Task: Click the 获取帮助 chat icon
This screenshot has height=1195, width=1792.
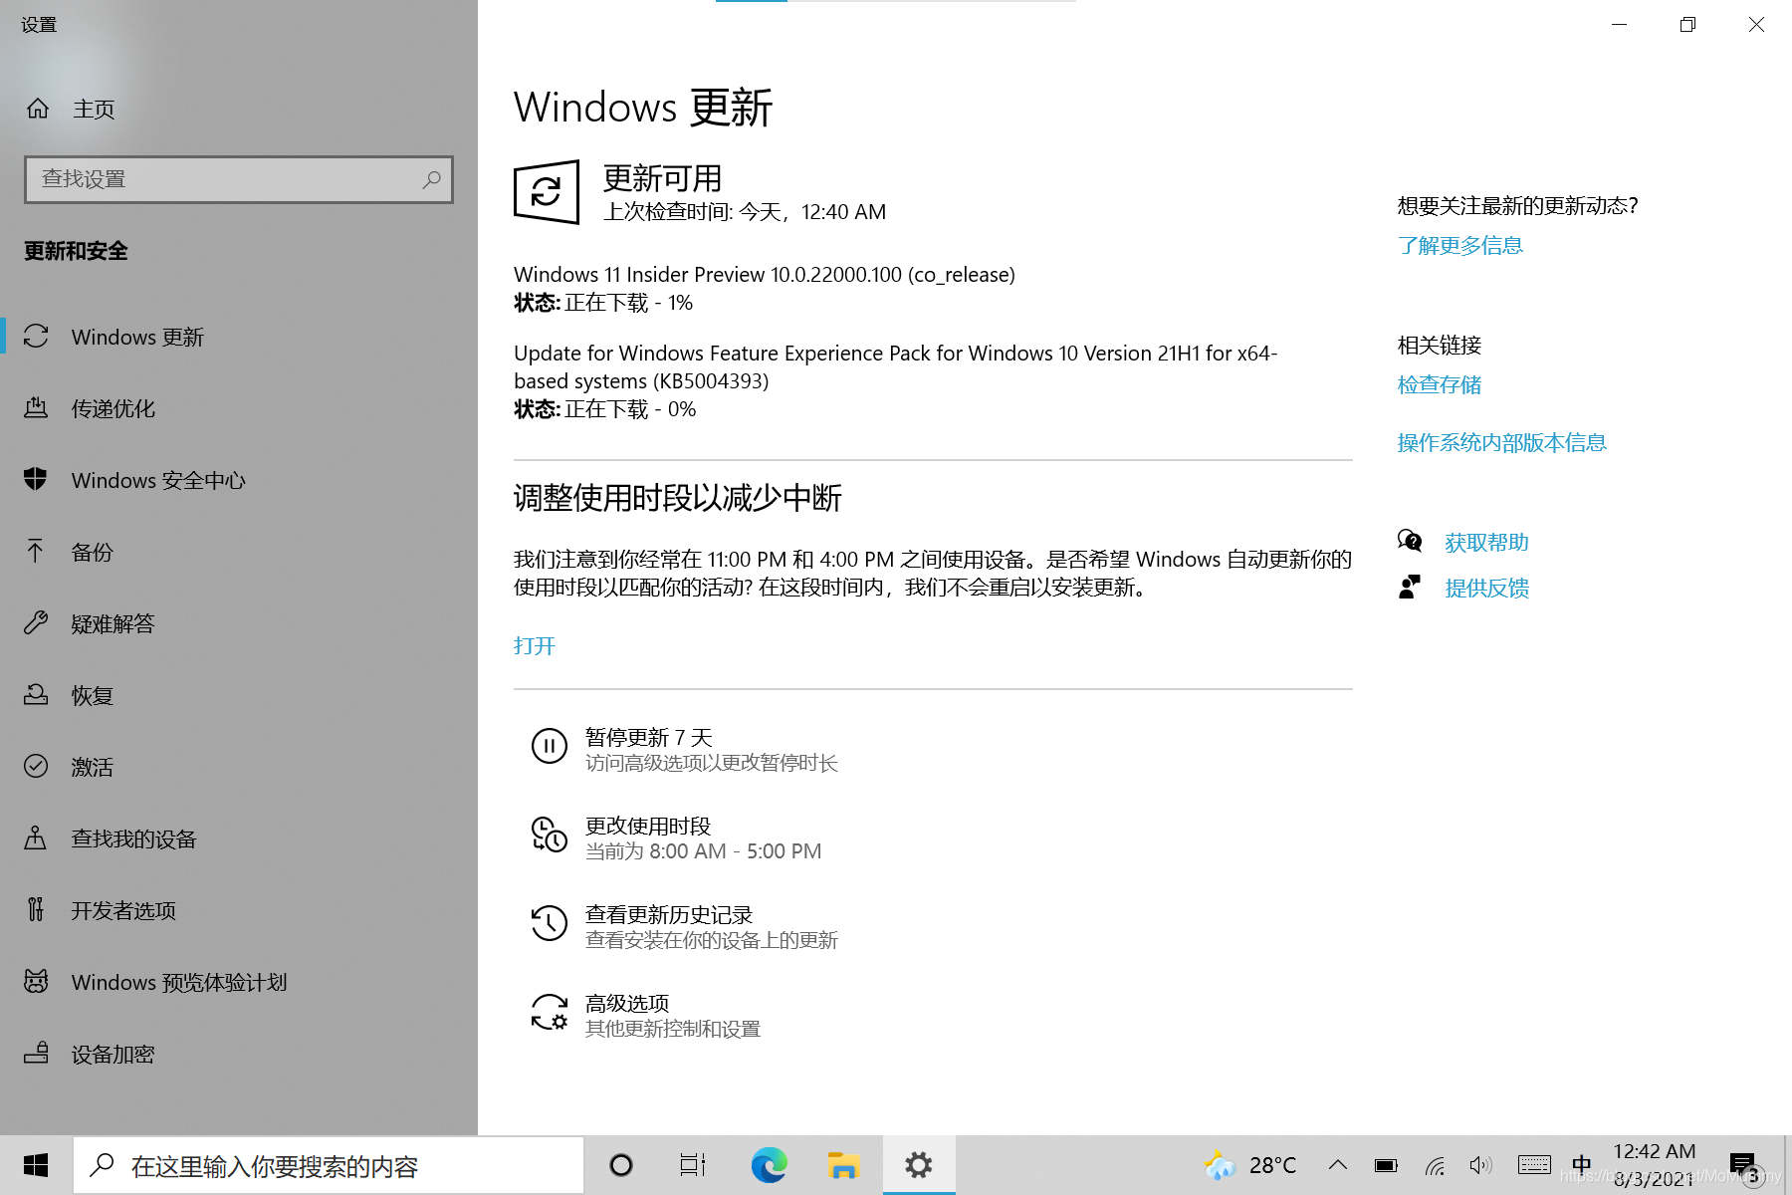Action: (x=1410, y=541)
